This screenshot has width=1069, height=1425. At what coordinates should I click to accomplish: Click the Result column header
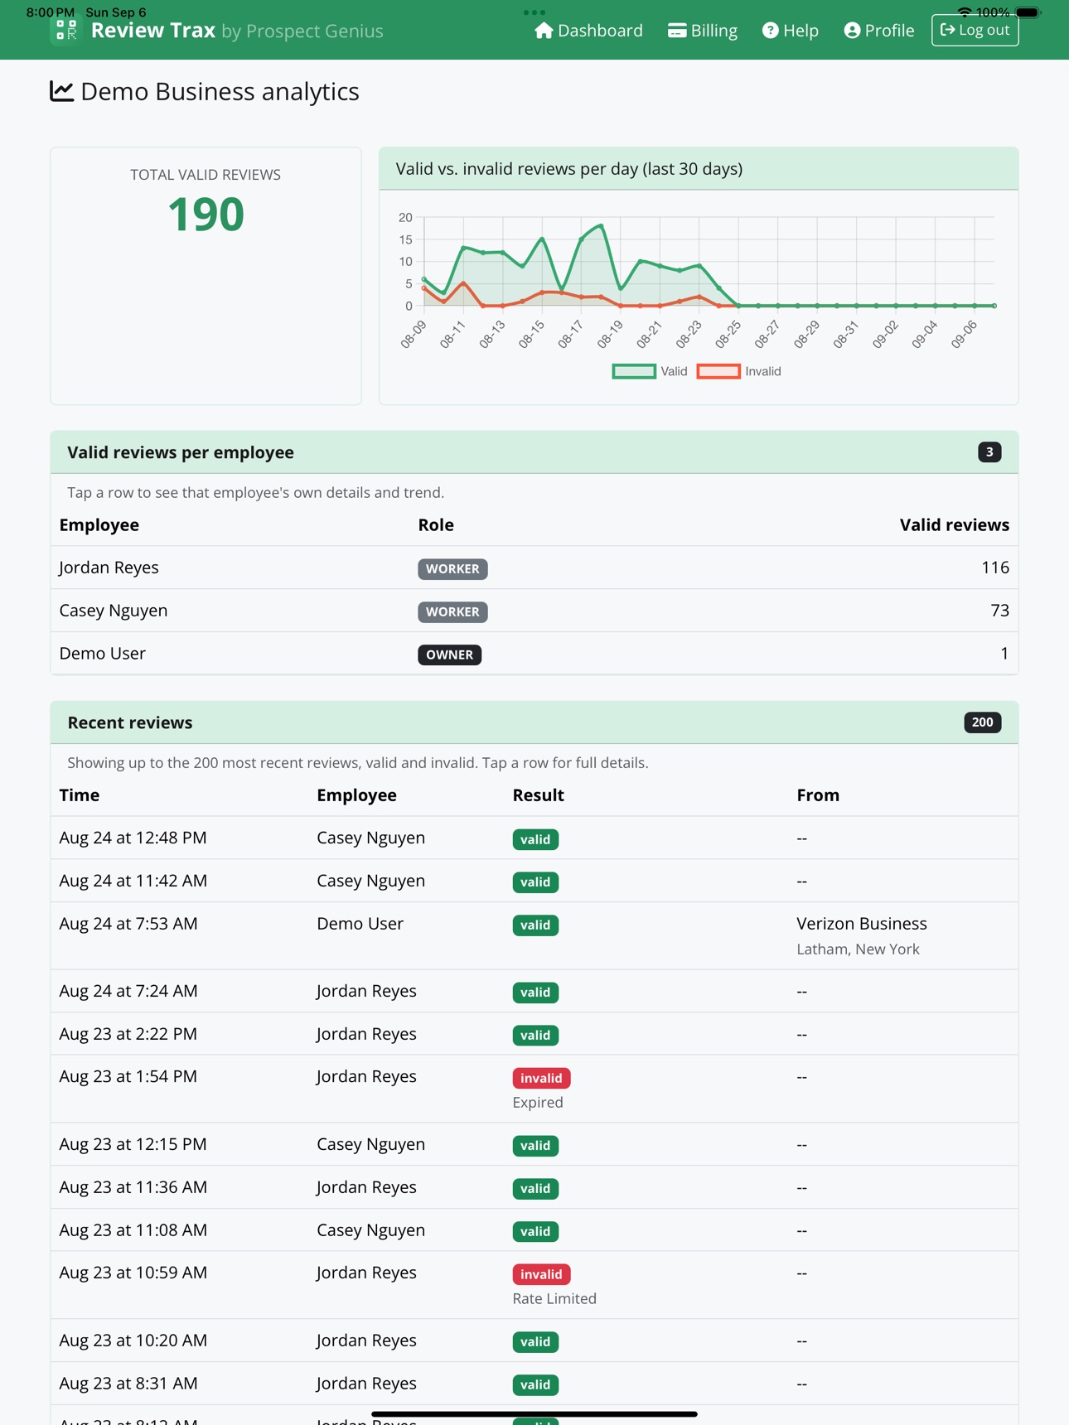pos(538,795)
